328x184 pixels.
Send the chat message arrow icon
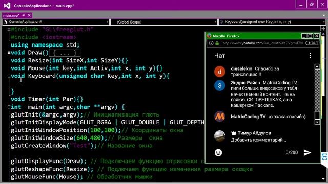[x=307, y=152]
